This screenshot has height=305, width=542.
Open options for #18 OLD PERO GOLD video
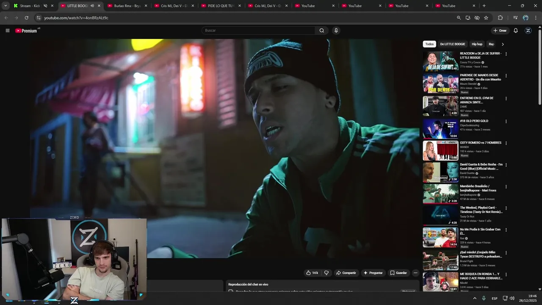point(506,122)
